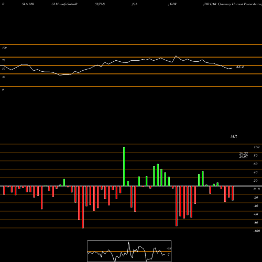The width and height of the screenshot is (262, 262).
Task: Click the 50 level label on RSI axis
Action: pos(4,69)
